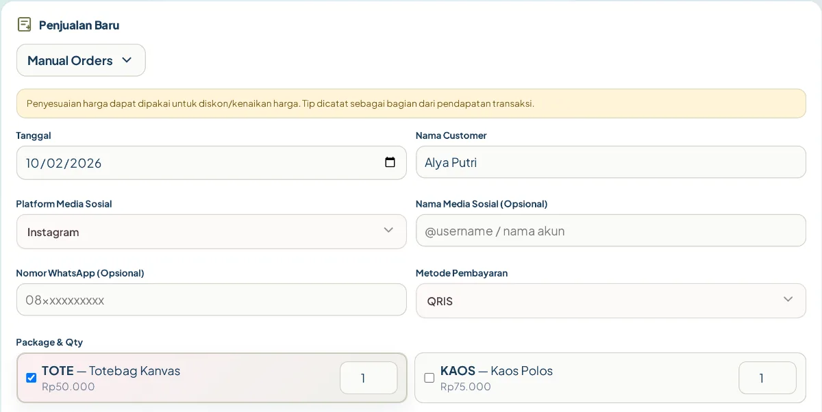Click the Nama Media Sosial (Opsional) label
Screen dimensions: 822x412
coord(482,204)
